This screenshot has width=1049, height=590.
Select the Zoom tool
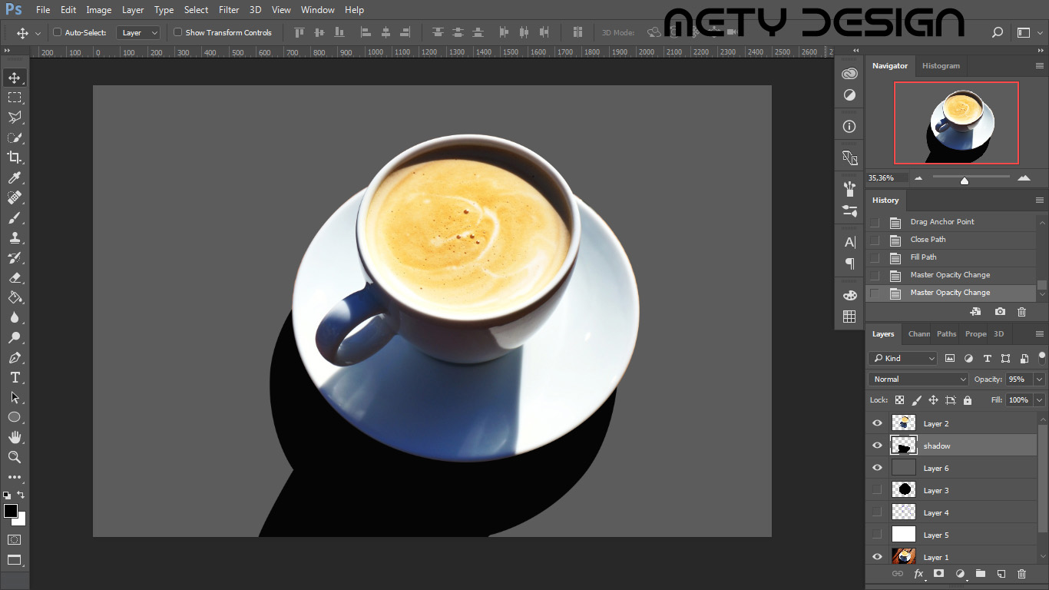click(x=15, y=457)
